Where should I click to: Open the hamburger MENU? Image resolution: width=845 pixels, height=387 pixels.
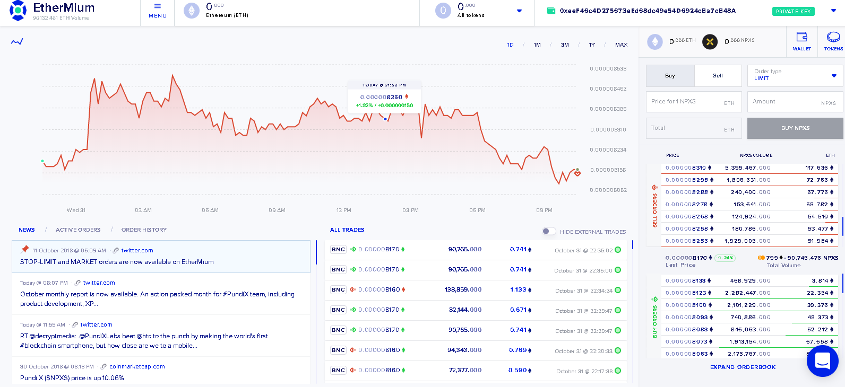[158, 11]
